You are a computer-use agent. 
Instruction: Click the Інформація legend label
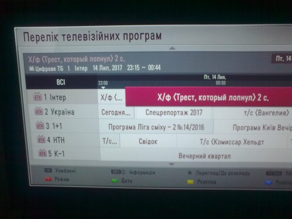pyautogui.click(x=142, y=172)
